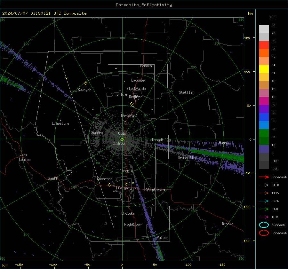Select the HighRiver city label
The width and height of the screenshot is (288, 269).
click(x=133, y=225)
